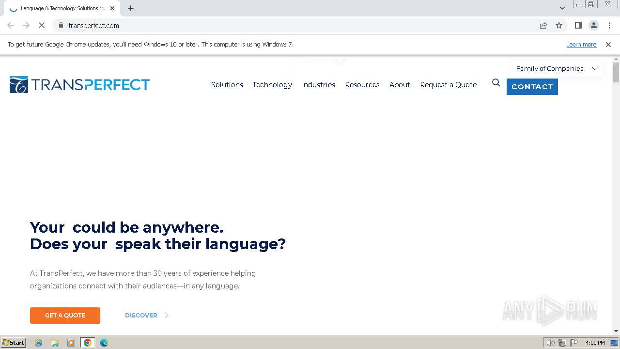Click the TransPerfect logo

[79, 85]
